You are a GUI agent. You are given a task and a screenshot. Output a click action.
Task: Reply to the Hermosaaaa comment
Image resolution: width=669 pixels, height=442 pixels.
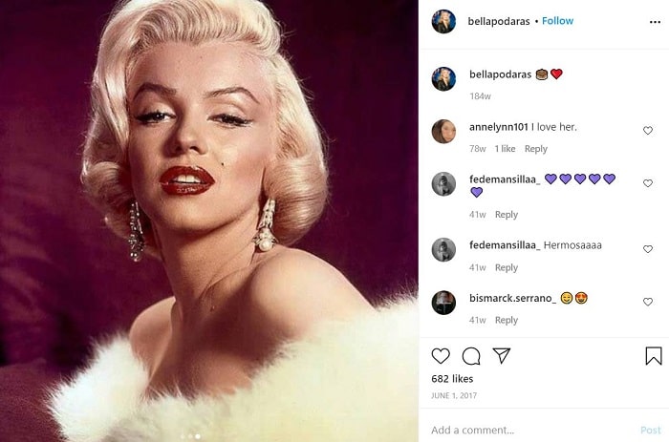pyautogui.click(x=507, y=267)
